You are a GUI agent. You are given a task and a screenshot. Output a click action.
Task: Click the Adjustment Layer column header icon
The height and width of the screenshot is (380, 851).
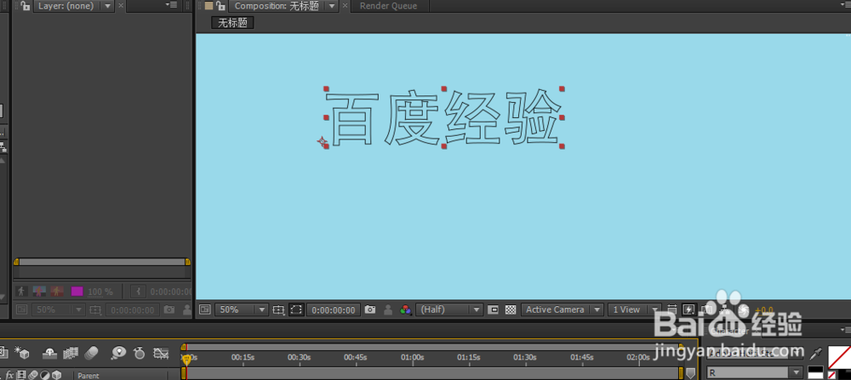45,375
